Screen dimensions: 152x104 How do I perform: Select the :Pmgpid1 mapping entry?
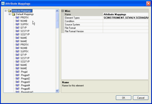[25, 75]
